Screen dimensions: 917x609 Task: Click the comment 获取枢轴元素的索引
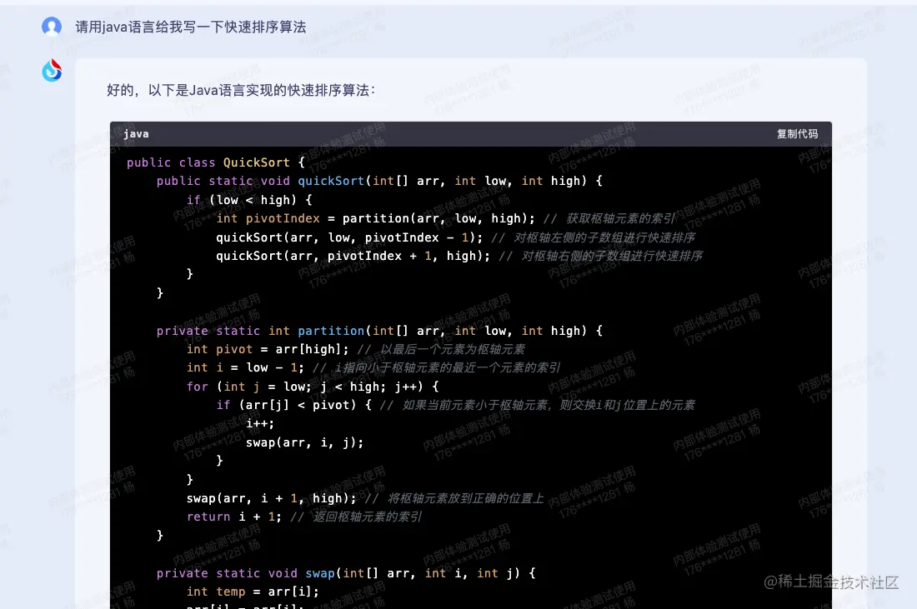pyautogui.click(x=610, y=218)
